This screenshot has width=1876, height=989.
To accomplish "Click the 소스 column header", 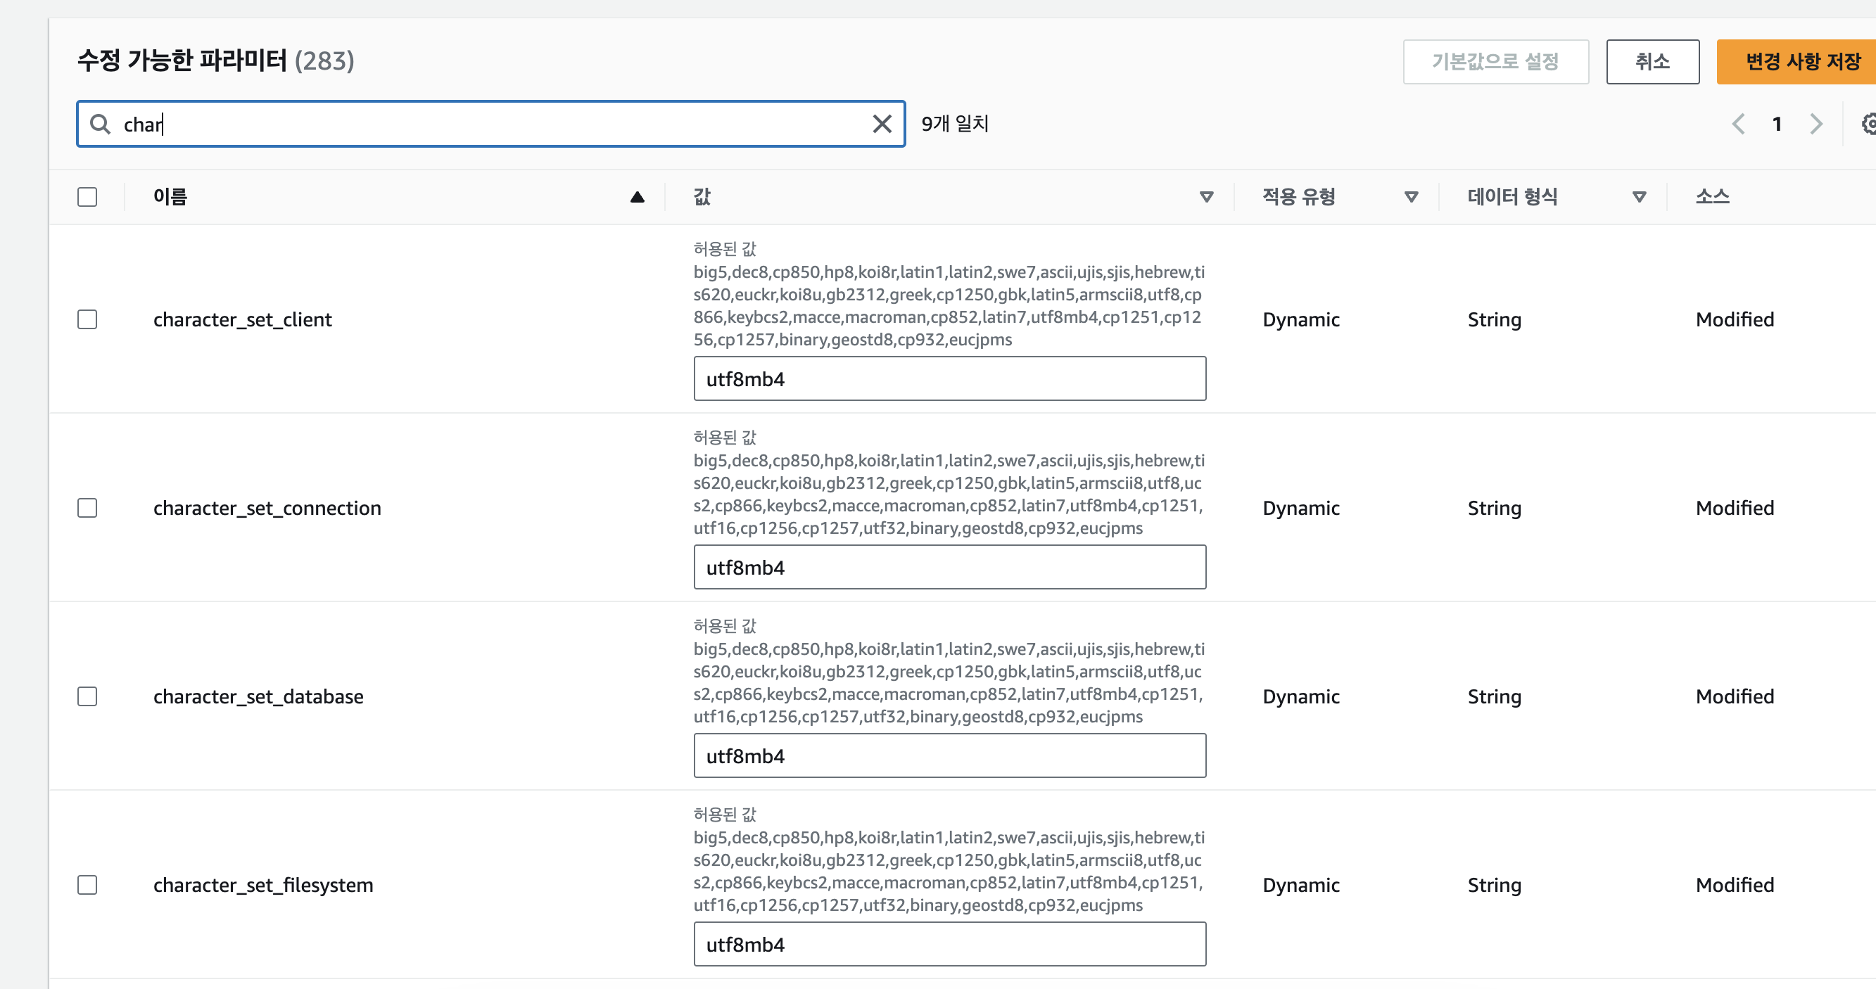I will pyautogui.click(x=1712, y=197).
